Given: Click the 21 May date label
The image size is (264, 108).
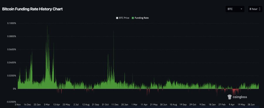Looking at the screenshot, I should tap(154, 105).
